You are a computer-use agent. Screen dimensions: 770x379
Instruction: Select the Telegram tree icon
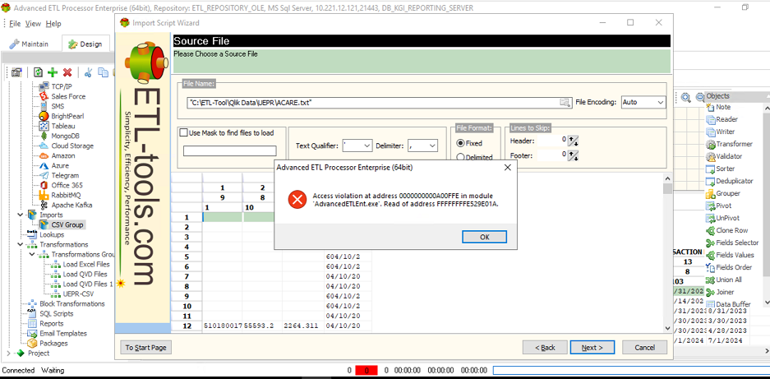pyautogui.click(x=44, y=175)
